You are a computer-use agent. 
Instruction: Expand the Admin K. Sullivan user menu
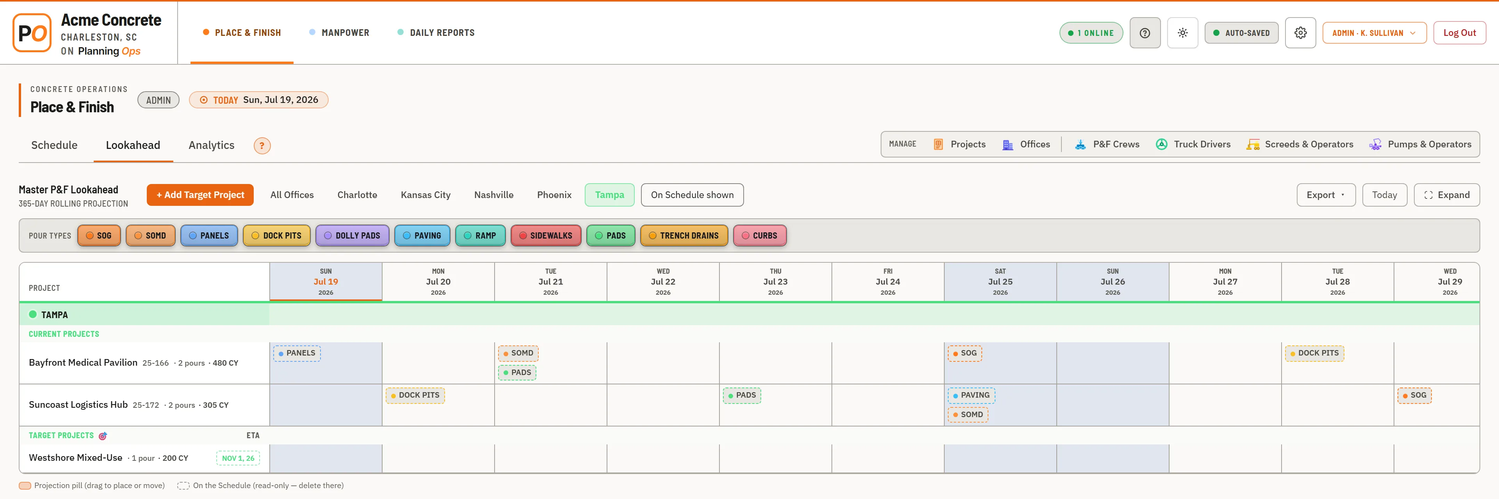tap(1374, 33)
